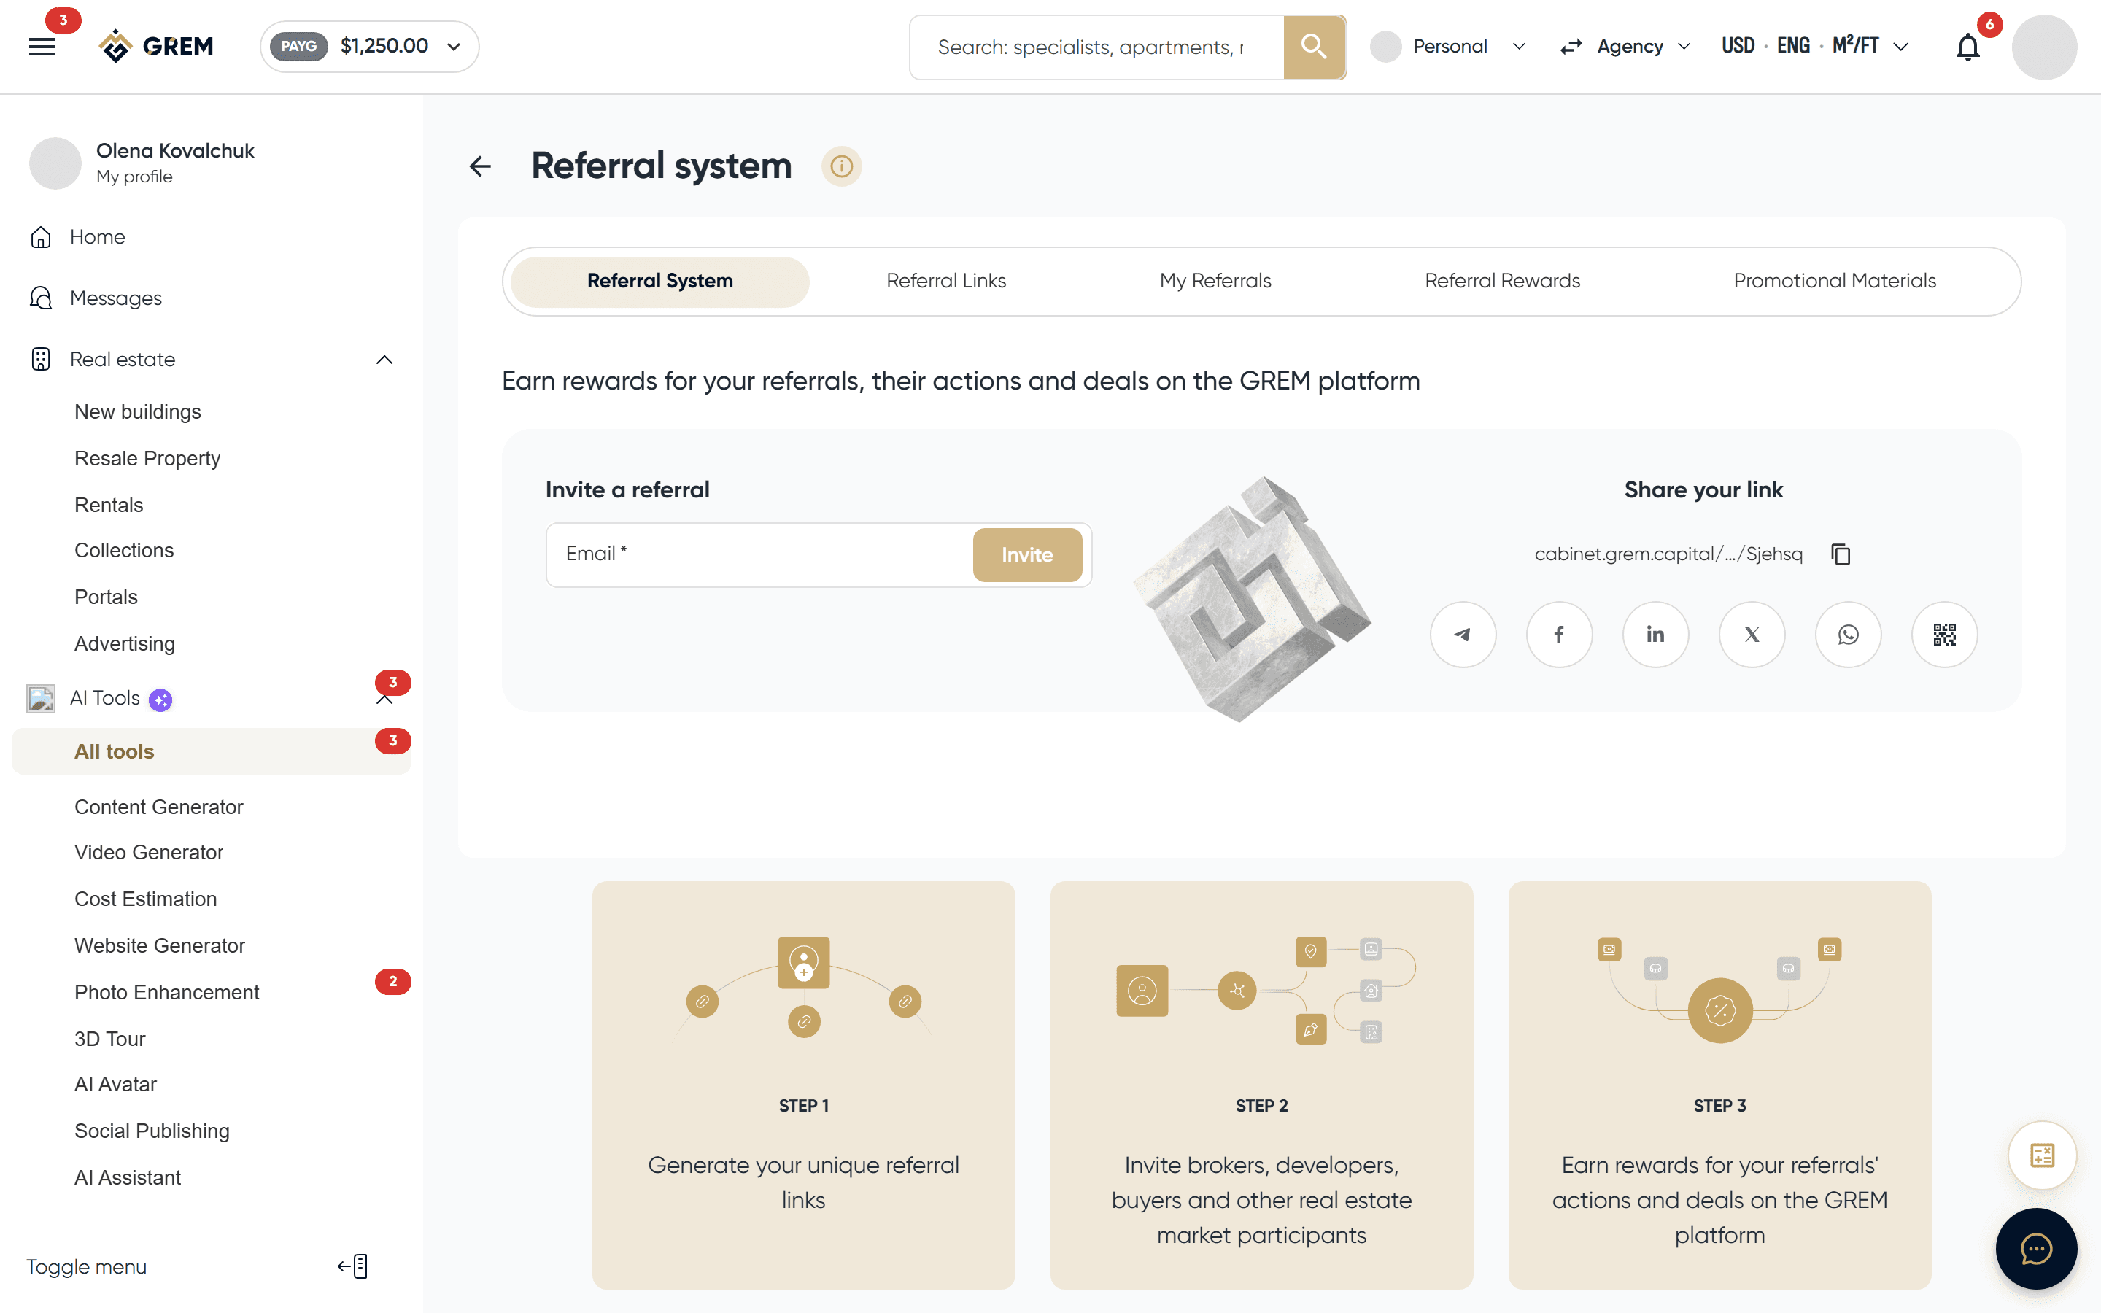Click the Email input field
The image size is (2101, 1313).
coord(759,555)
